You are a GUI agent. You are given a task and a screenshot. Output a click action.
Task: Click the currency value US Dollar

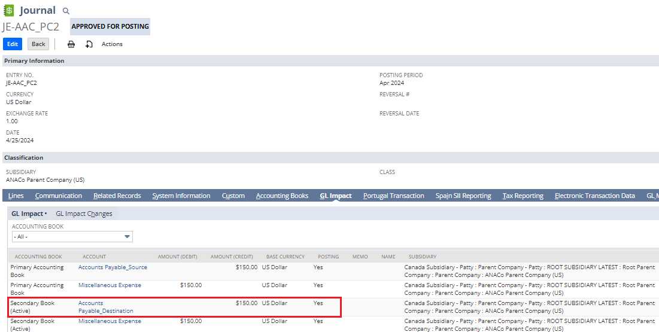coord(19,102)
